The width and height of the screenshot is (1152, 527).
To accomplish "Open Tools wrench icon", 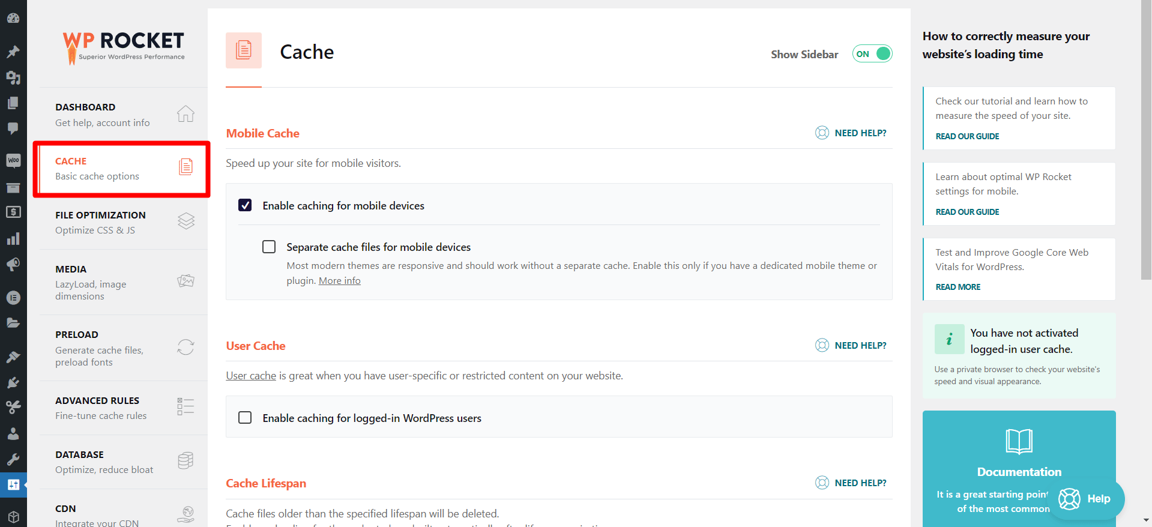I will click(x=13, y=459).
